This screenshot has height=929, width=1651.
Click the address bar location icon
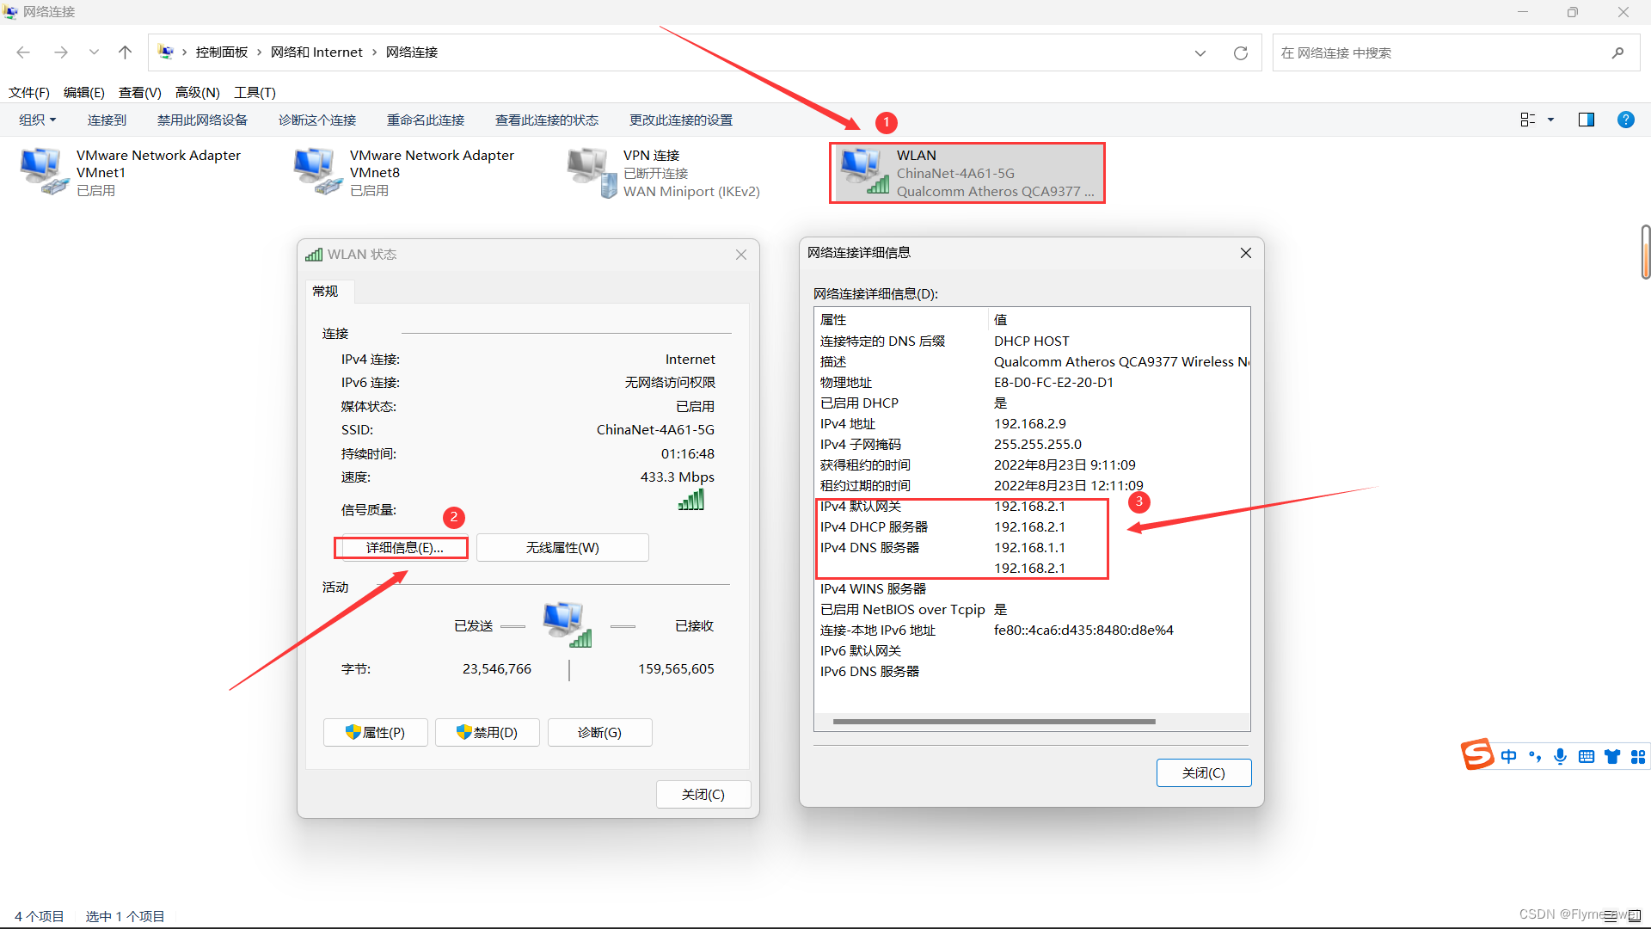click(x=166, y=52)
